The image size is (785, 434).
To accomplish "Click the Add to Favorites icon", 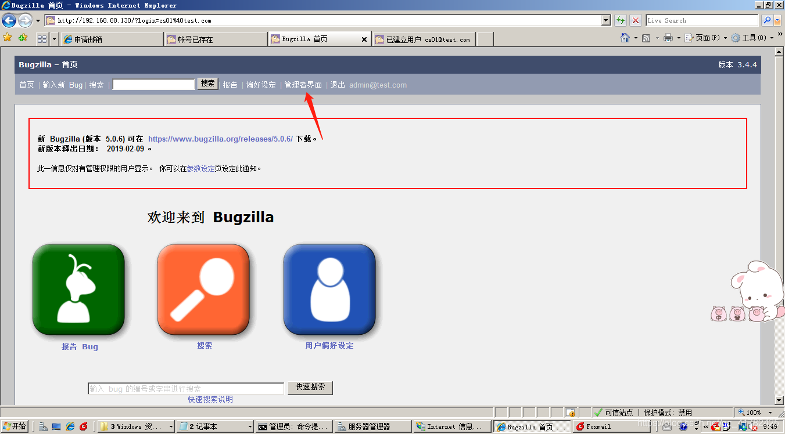I will [x=23, y=38].
